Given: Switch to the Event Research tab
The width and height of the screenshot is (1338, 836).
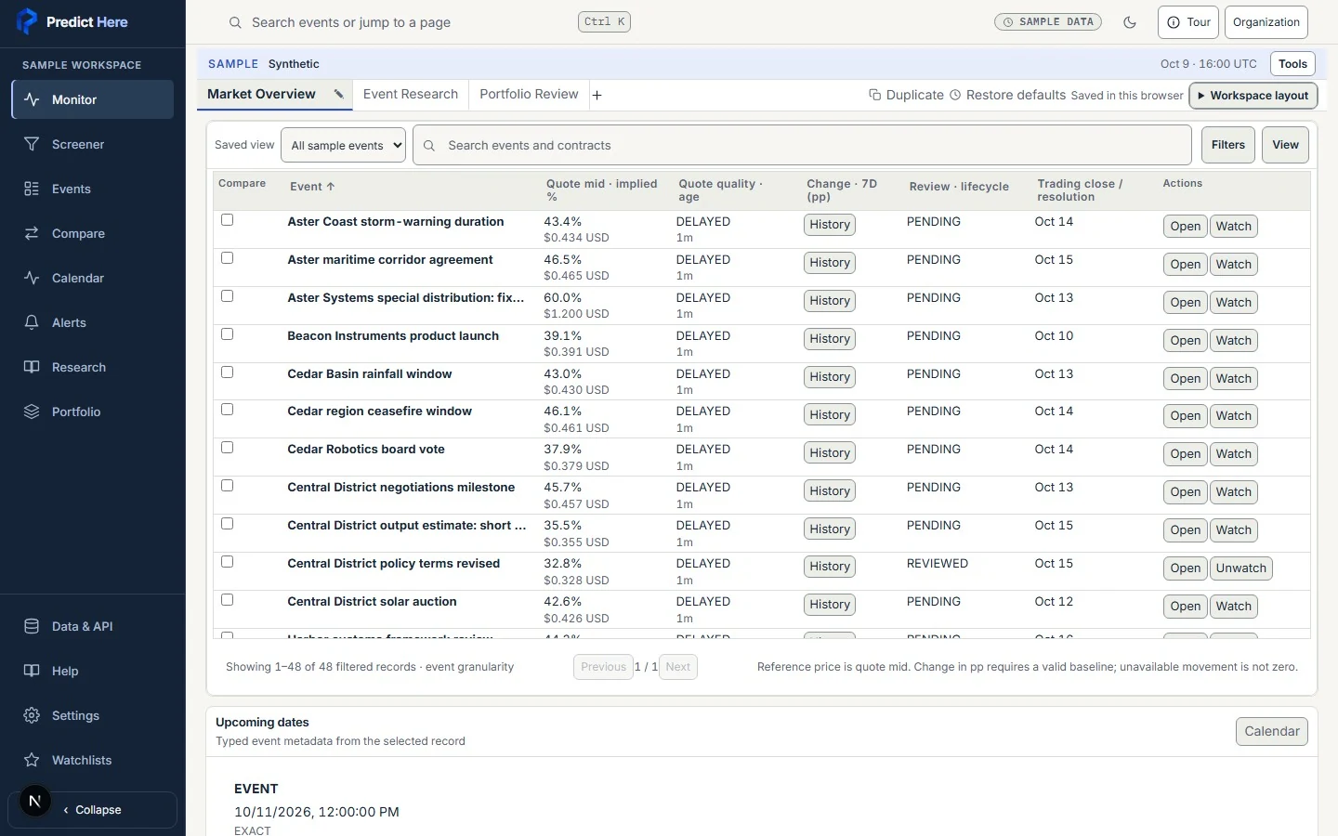Looking at the screenshot, I should tap(411, 95).
